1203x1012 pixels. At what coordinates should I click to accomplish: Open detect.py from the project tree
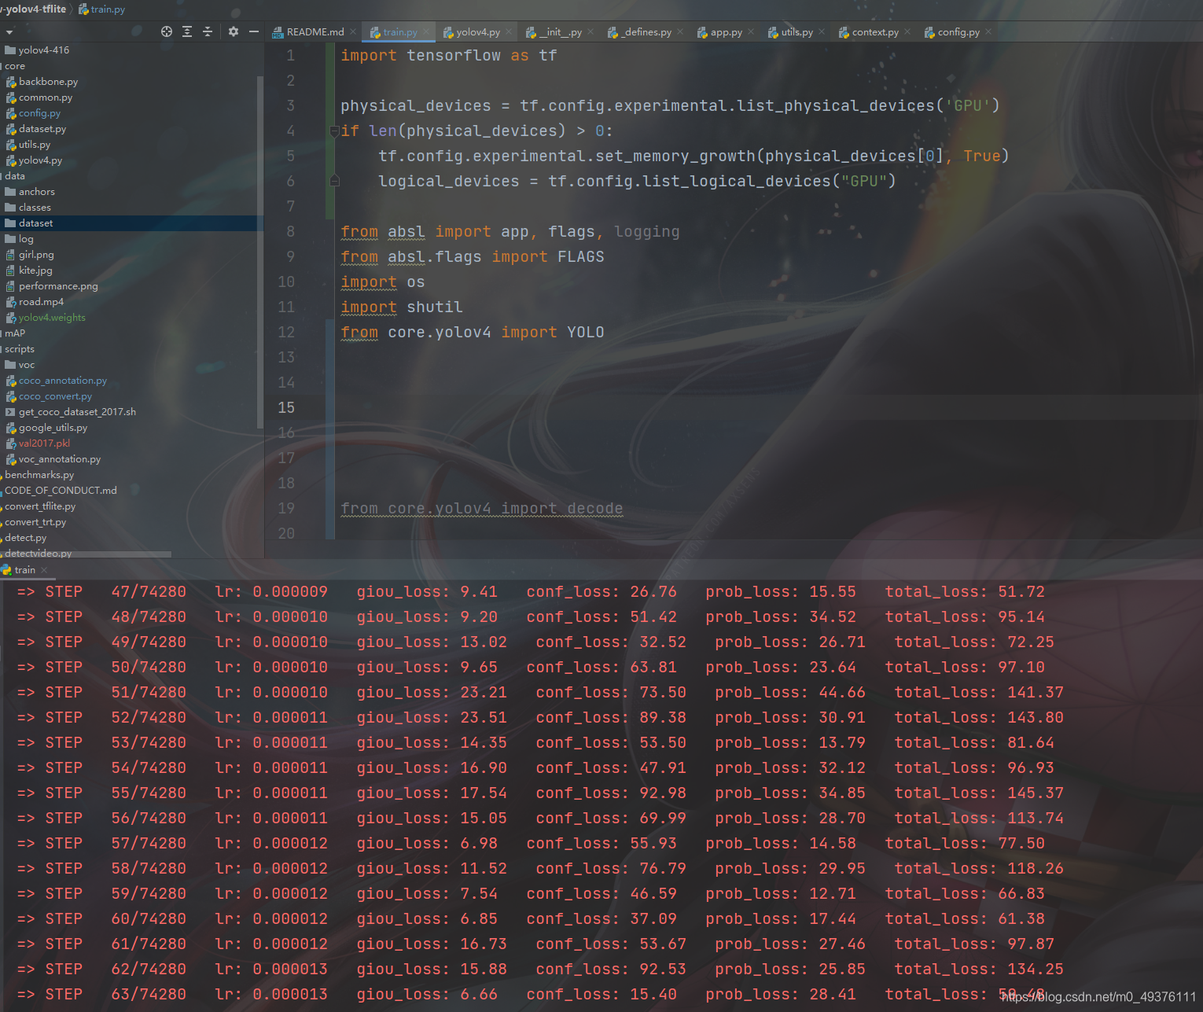(25, 537)
